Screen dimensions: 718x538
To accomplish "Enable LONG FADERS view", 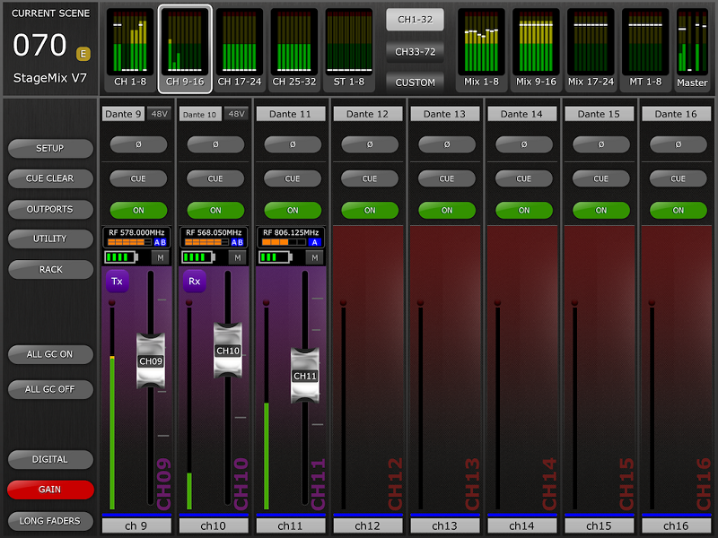I will click(x=50, y=521).
